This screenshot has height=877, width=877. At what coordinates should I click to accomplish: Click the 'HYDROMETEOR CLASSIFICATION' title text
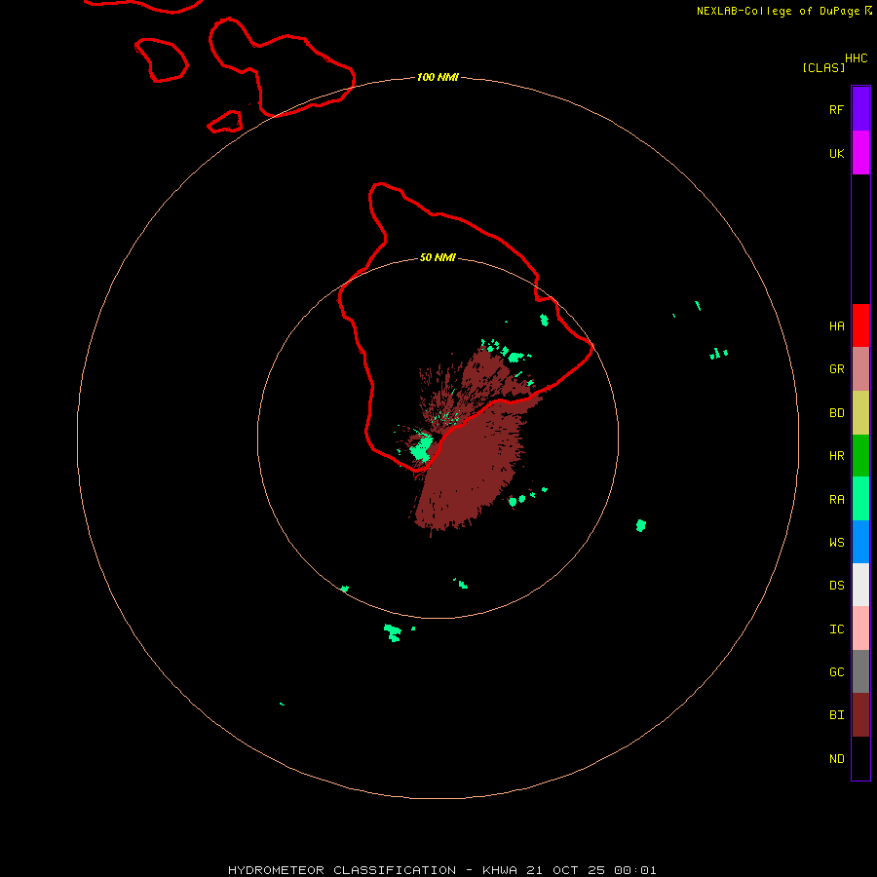(342, 870)
